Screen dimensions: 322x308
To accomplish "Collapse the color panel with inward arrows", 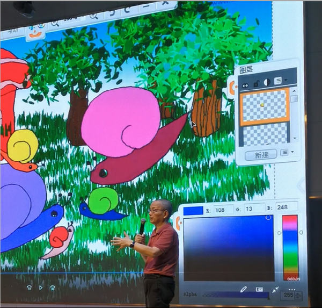I will pyautogui.click(x=275, y=290).
